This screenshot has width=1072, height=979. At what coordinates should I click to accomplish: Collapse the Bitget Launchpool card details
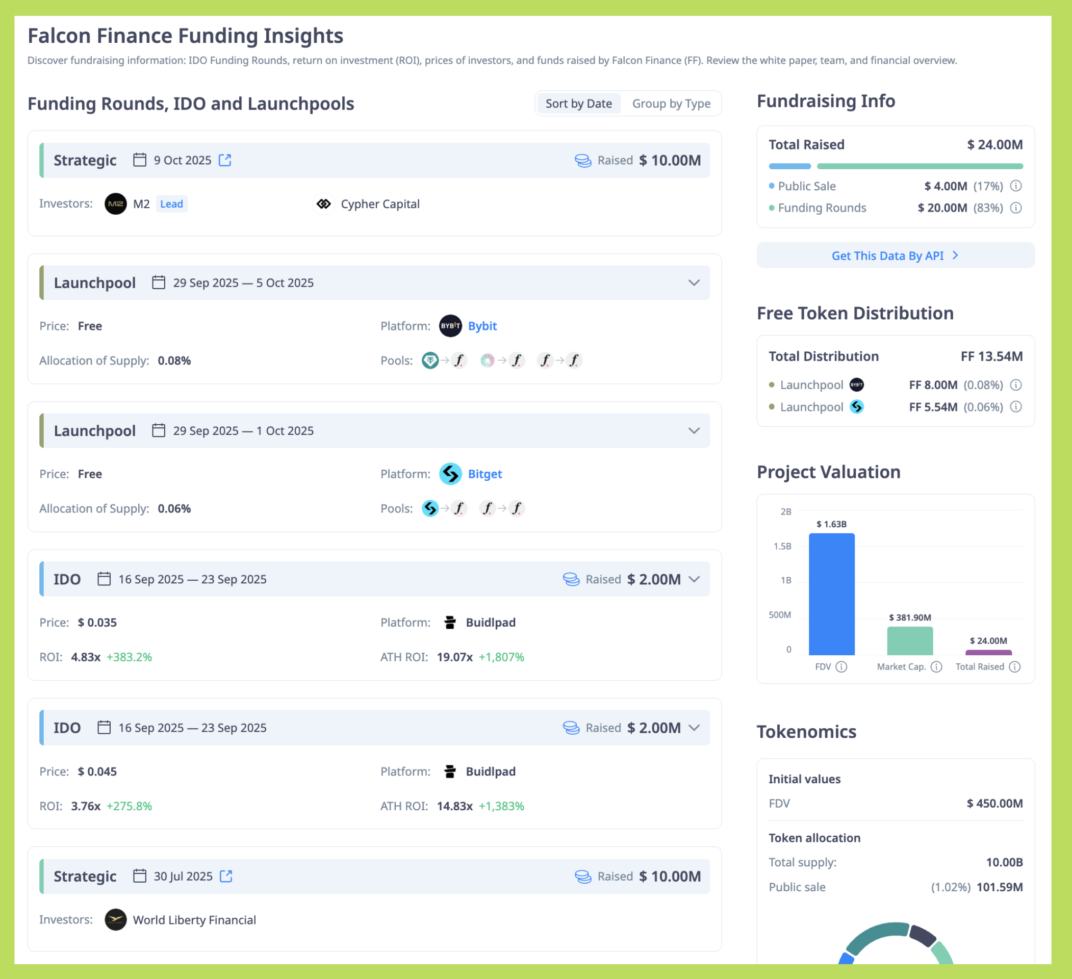pyautogui.click(x=694, y=430)
